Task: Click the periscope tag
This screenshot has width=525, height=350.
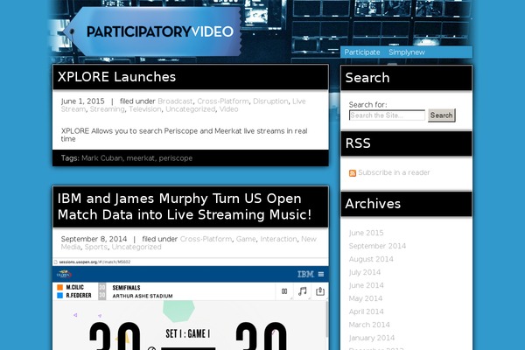Action: 176,158
